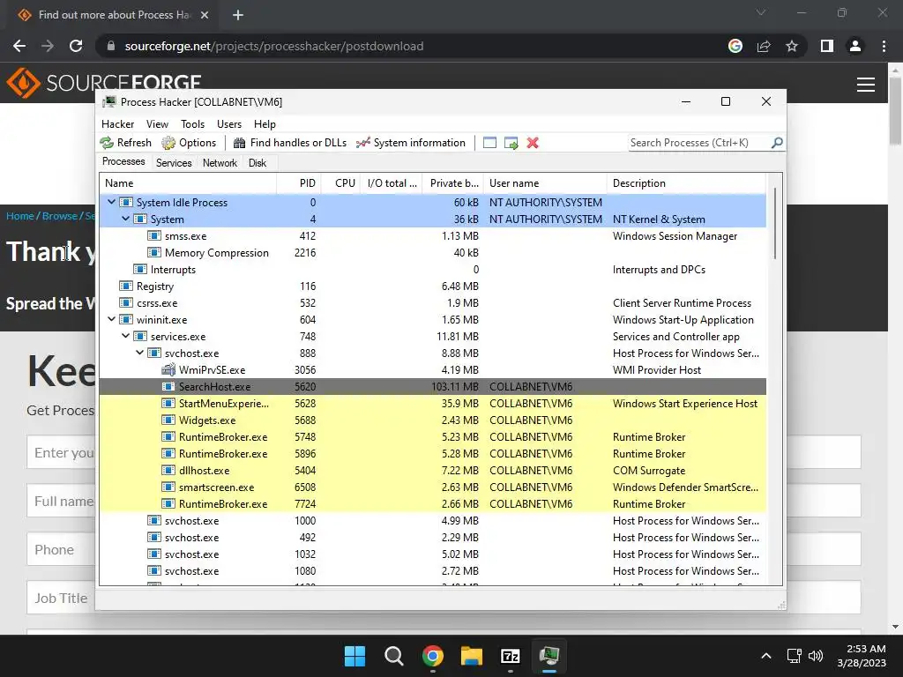This screenshot has height=677, width=903.
Task: Open SourceForge hamburger menu
Action: 866,85
